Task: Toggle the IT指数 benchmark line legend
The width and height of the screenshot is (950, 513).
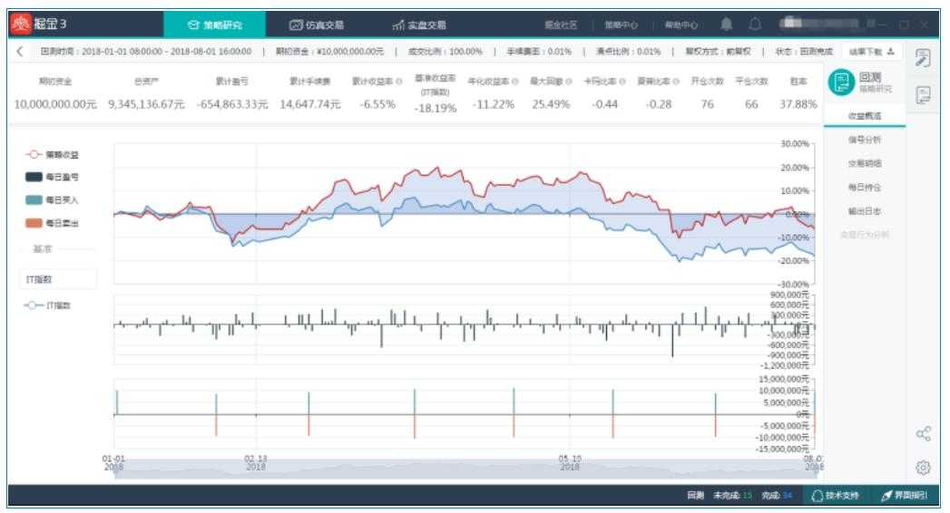Action: 47,305
